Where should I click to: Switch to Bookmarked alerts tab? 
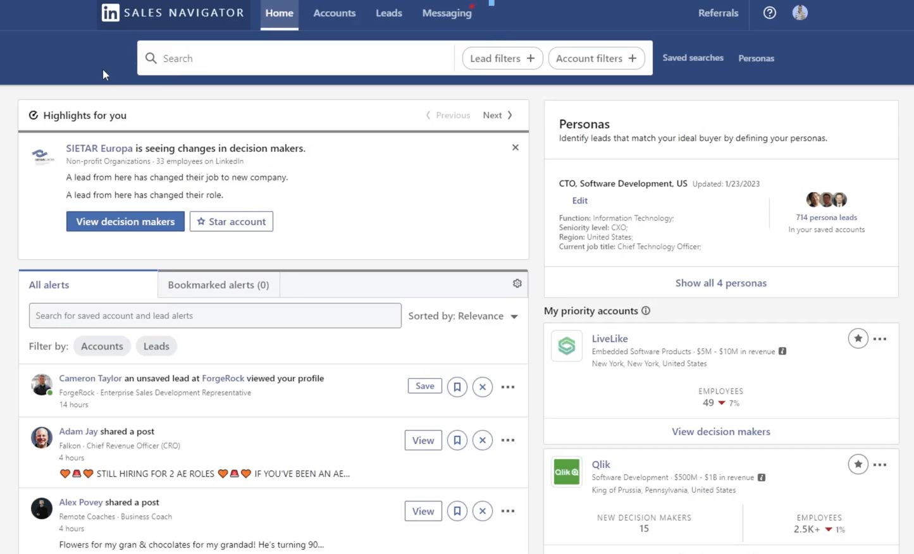[x=218, y=285]
